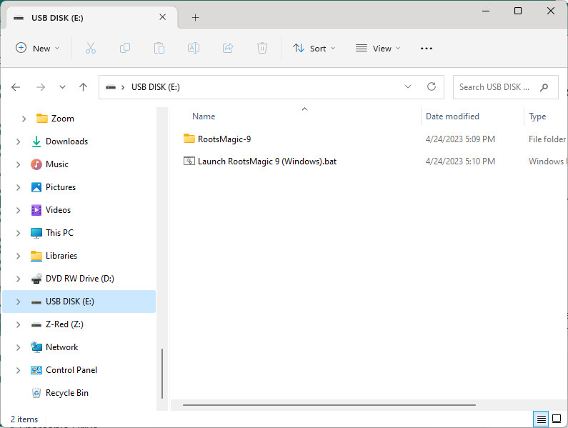Screen dimensions: 568x428
Task: Click the Paste clipboard icon
Action: 159,48
